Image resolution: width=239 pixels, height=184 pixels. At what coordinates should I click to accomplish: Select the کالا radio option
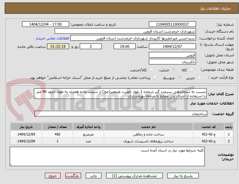pyautogui.click(x=192, y=69)
